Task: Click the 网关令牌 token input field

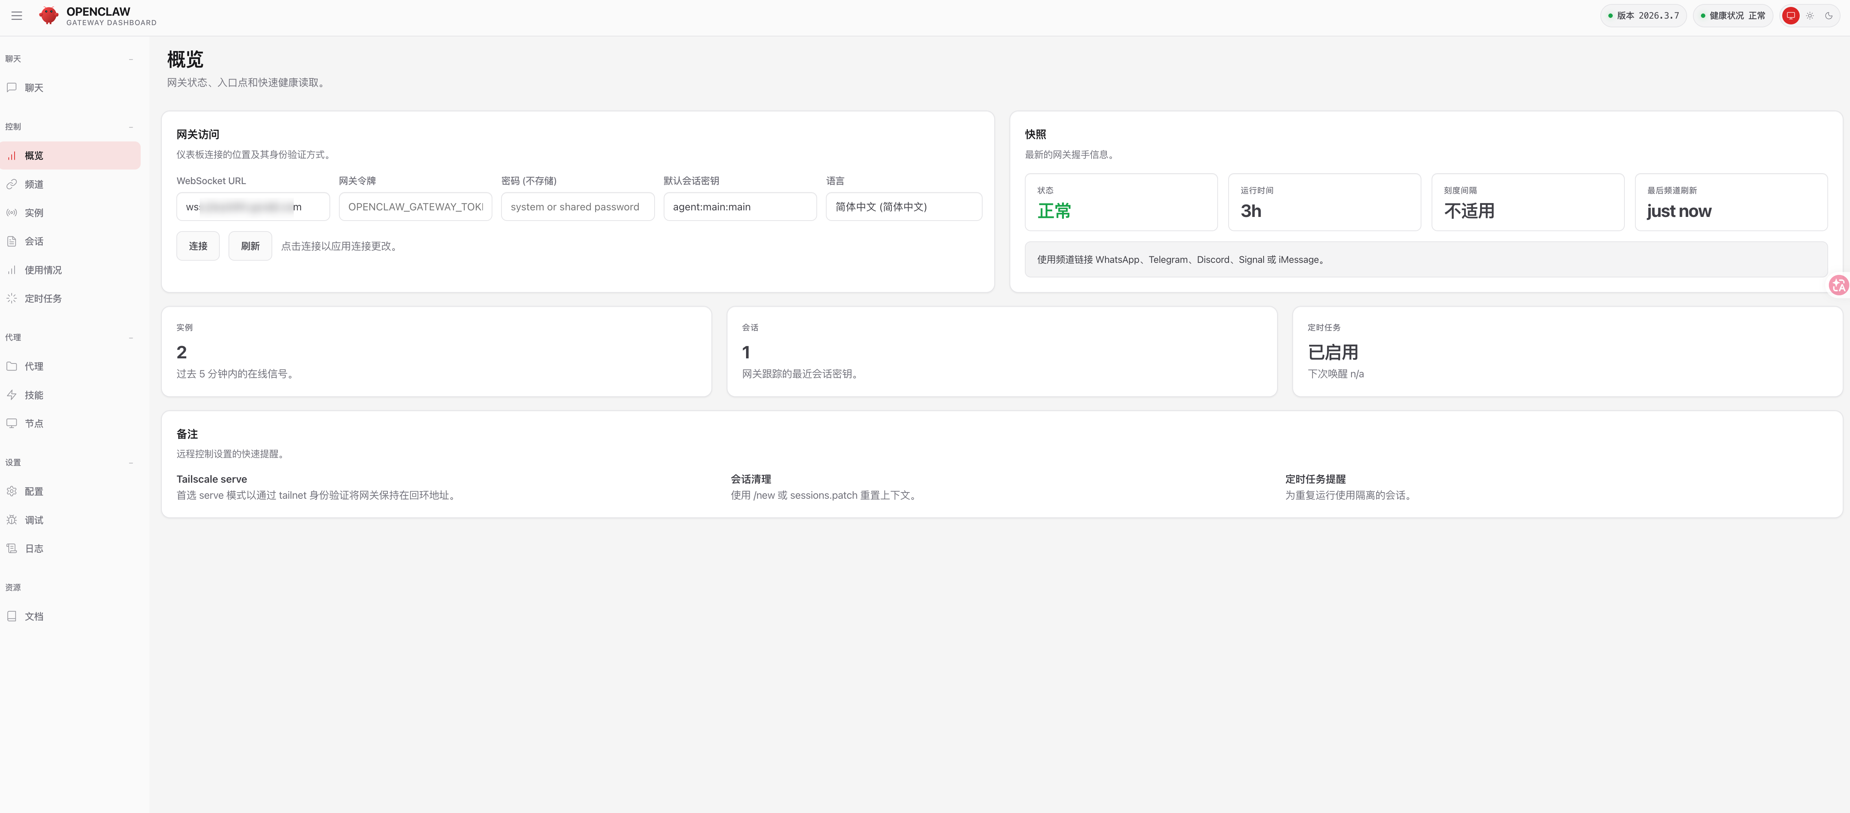Action: click(415, 207)
